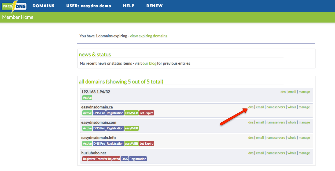Open dns for 192.168.1.96/32

(x=283, y=92)
